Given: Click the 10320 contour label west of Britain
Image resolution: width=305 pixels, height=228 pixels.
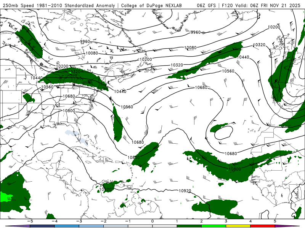Looking at the screenshot, I should pos(259,45).
